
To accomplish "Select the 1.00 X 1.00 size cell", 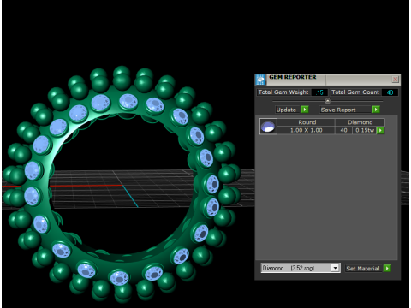I will click(x=306, y=130).
